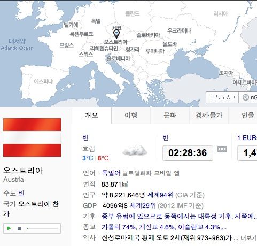
Task: Click the 슬로베니아 label on the map
Action: pyautogui.click(x=118, y=58)
